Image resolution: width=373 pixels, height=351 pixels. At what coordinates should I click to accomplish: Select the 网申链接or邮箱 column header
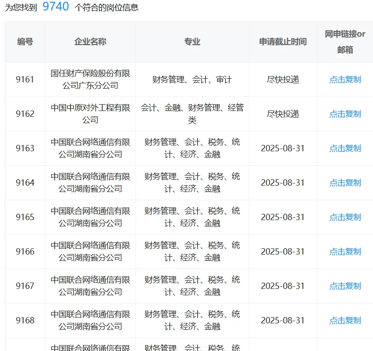[345, 42]
